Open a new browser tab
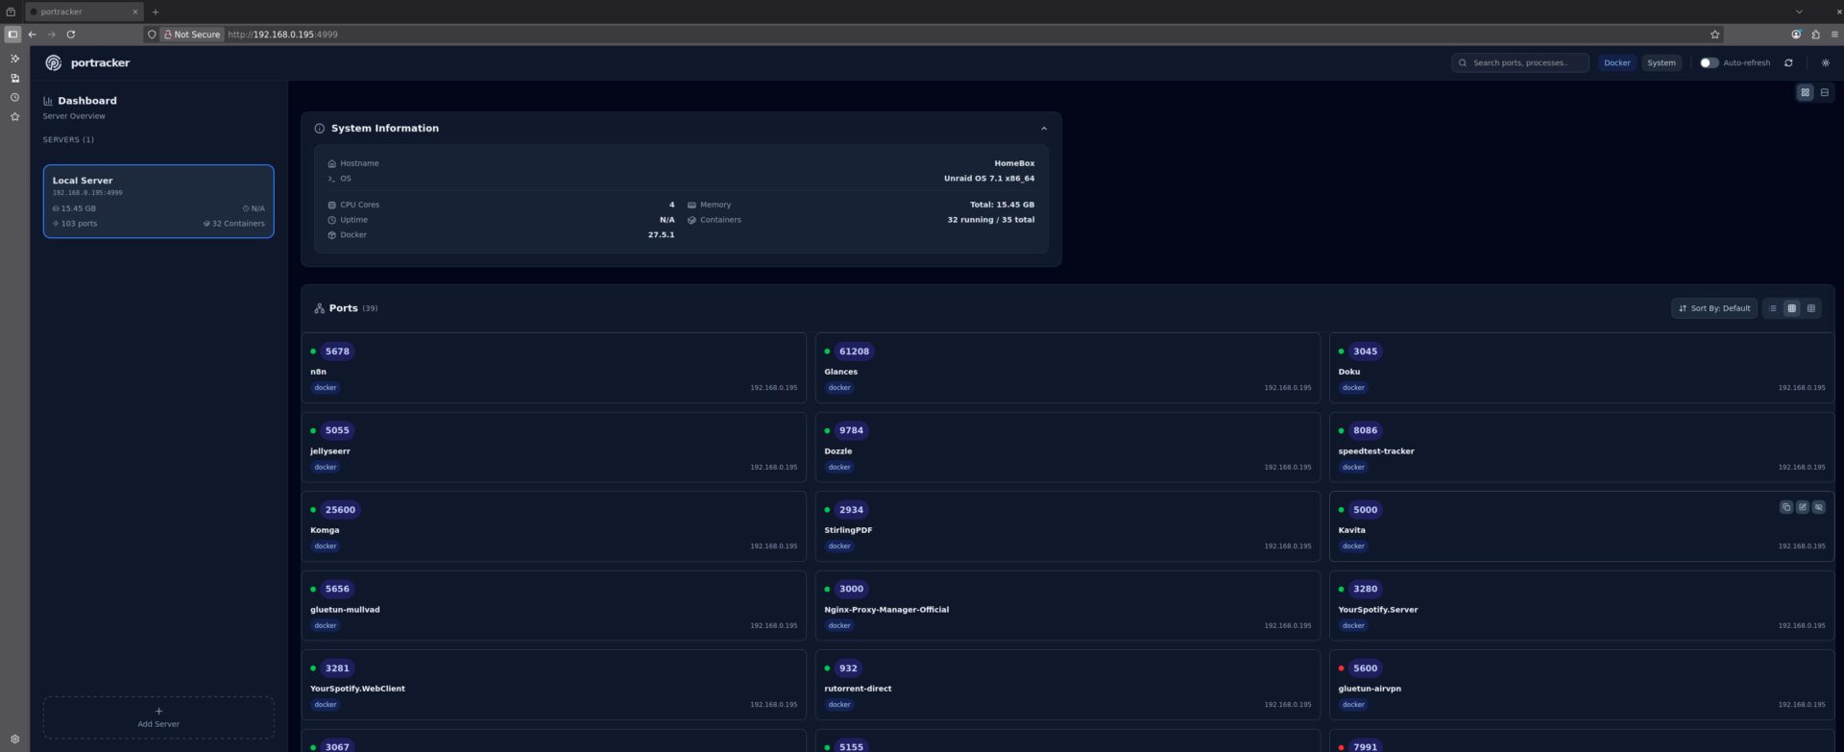 coord(156,12)
